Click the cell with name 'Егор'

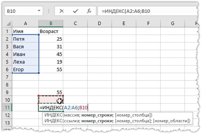coord(25,70)
